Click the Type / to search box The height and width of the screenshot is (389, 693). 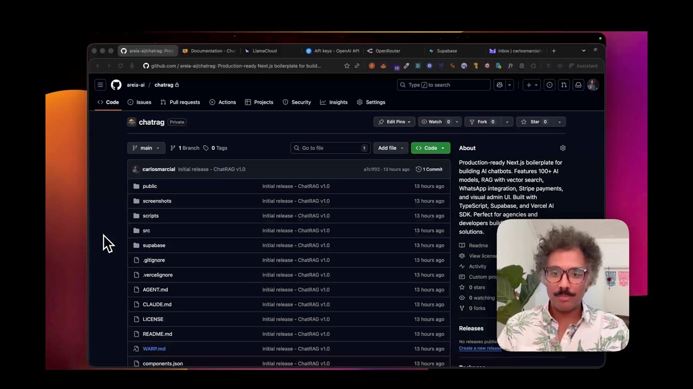(x=444, y=85)
